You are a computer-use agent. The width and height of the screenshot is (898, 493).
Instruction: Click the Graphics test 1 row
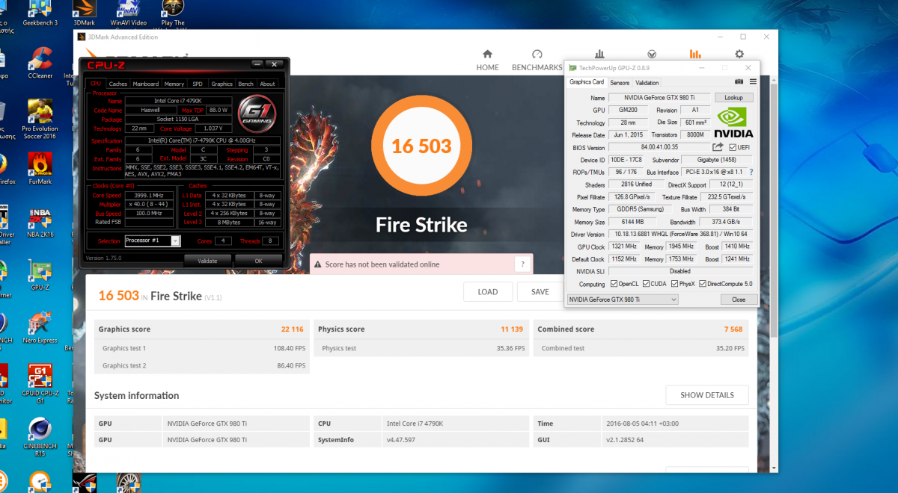tap(202, 348)
